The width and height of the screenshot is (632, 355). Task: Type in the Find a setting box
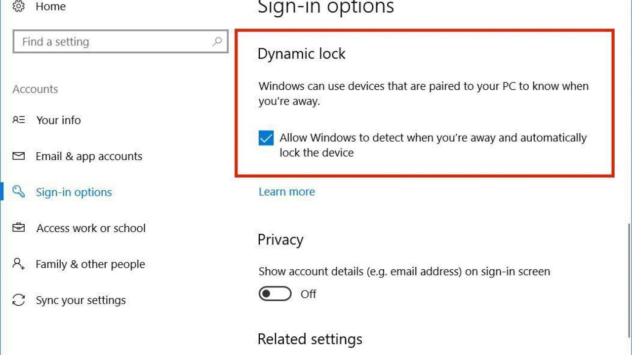[114, 42]
